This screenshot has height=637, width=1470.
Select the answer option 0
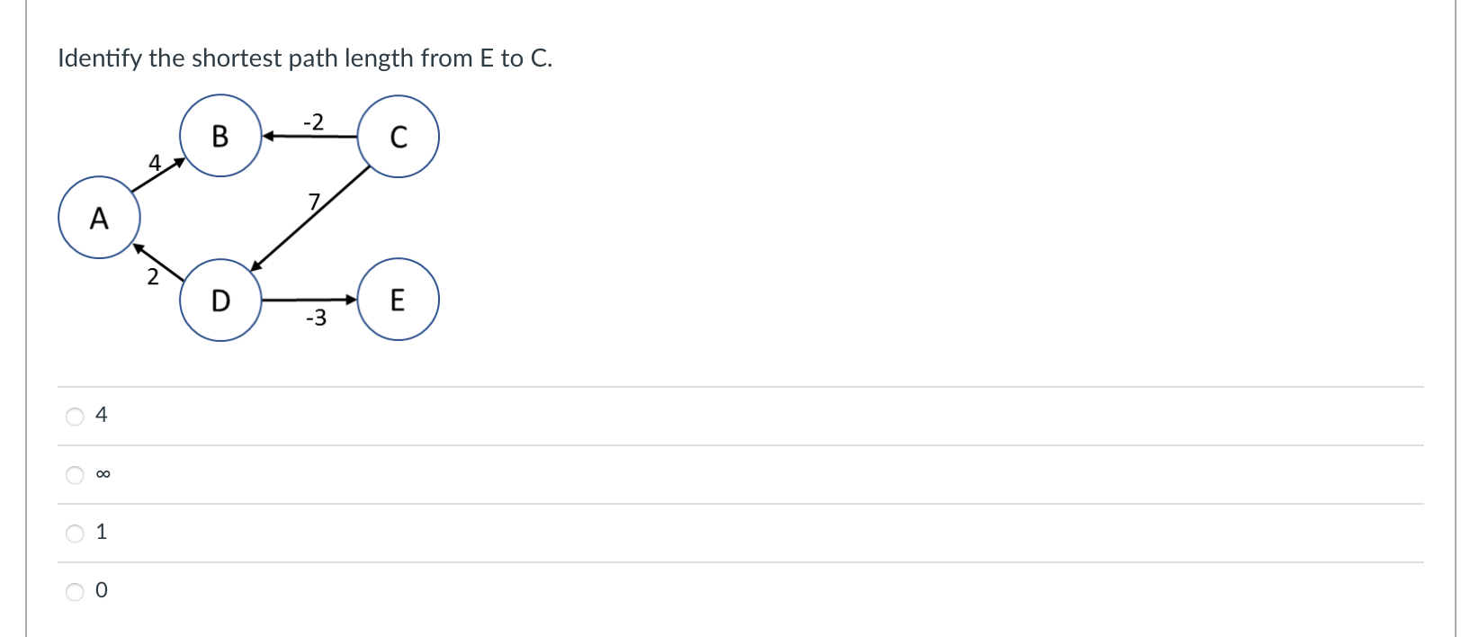75,591
